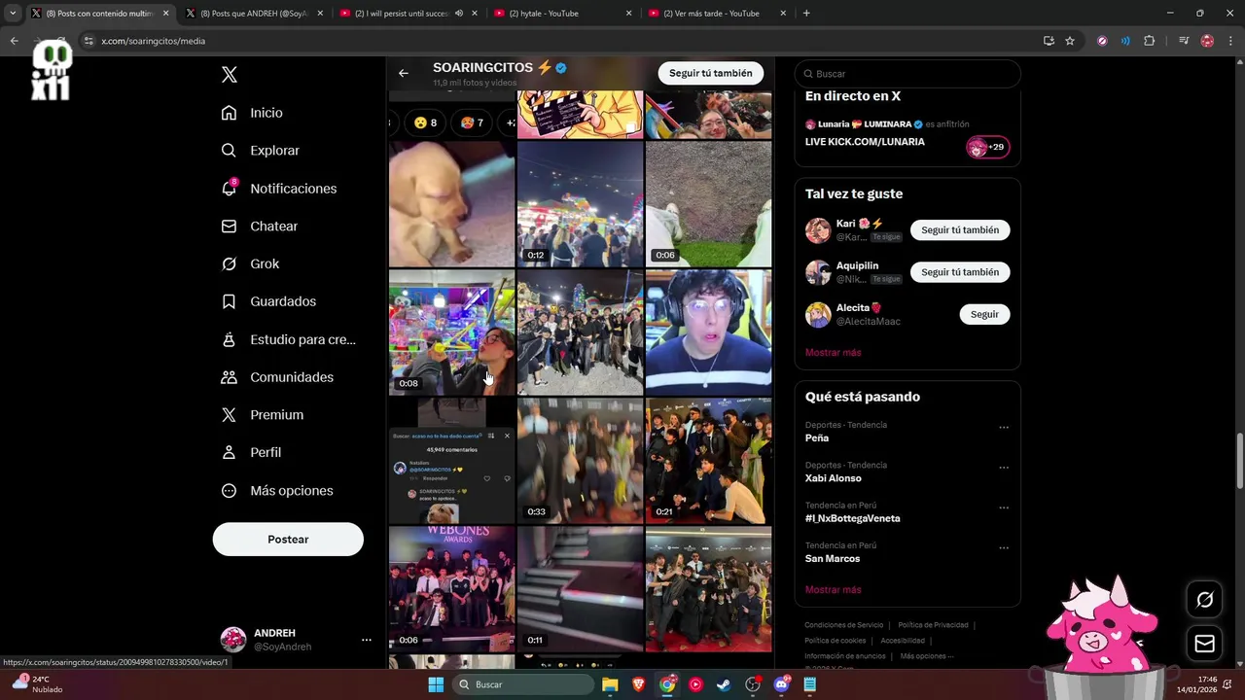
Task: Go to Inicio in sidebar
Action: coord(252,113)
